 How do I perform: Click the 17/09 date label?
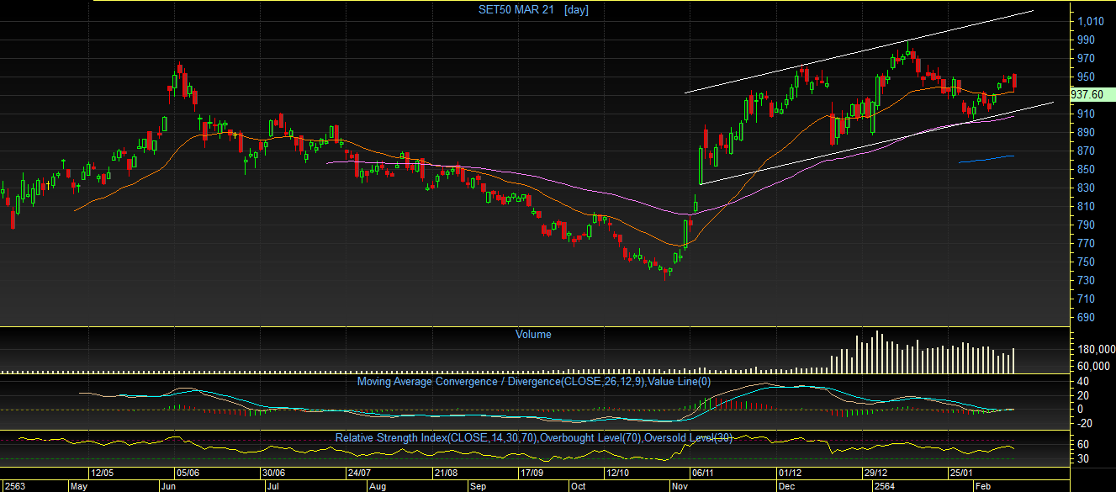click(532, 473)
